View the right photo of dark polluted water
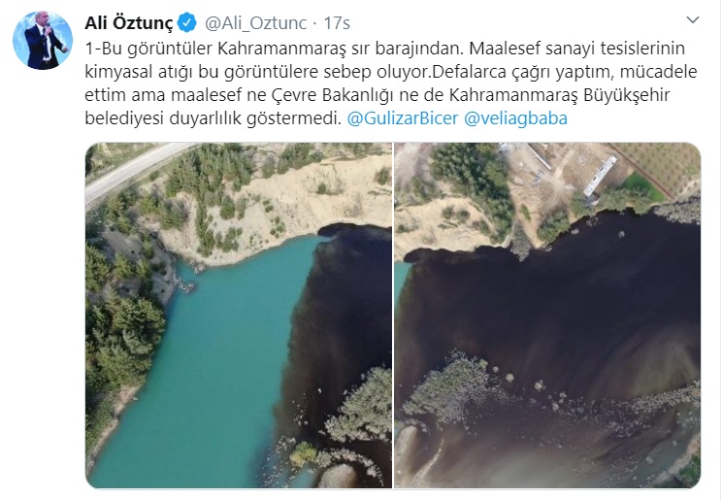722x500 pixels. coord(547,316)
